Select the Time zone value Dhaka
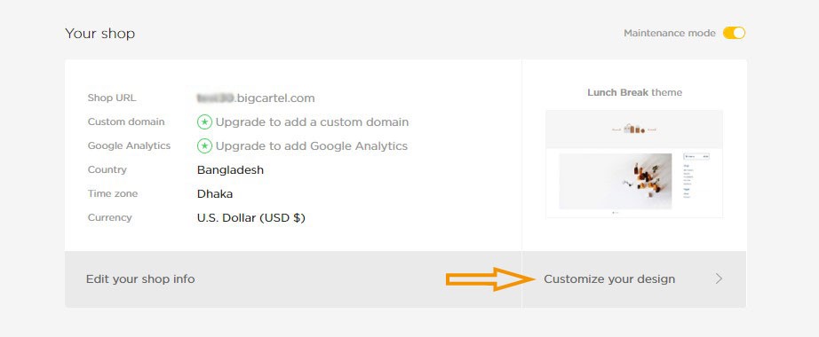 tap(215, 194)
